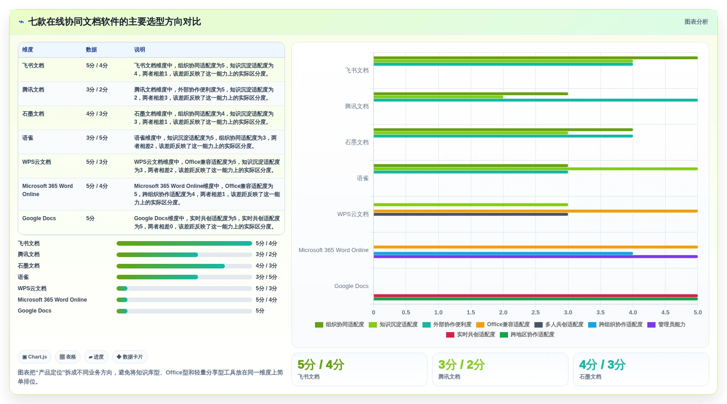Click the WPS云文档 progress bar

(184, 288)
